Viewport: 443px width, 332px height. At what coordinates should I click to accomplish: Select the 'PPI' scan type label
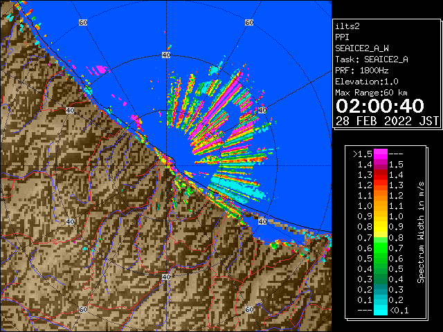click(x=342, y=37)
